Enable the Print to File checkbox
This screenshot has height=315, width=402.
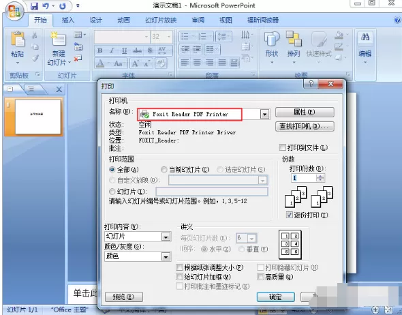pyautogui.click(x=282, y=147)
